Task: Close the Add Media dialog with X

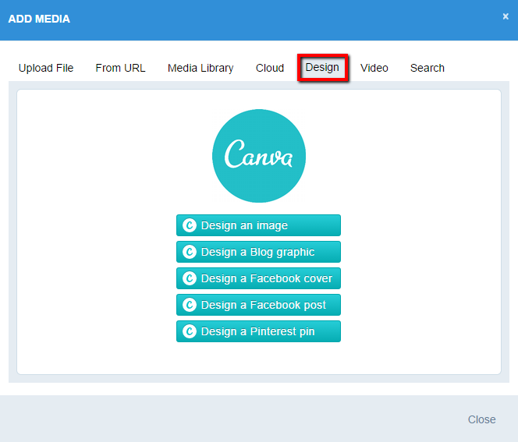Action: 506,16
